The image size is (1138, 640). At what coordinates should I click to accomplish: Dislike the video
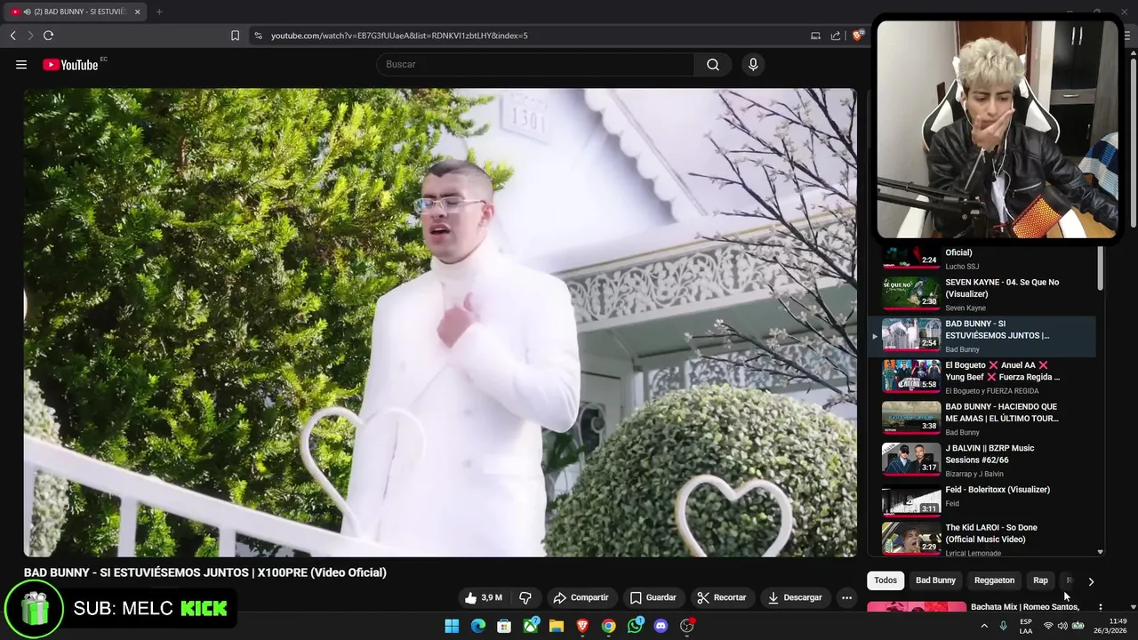pyautogui.click(x=525, y=597)
